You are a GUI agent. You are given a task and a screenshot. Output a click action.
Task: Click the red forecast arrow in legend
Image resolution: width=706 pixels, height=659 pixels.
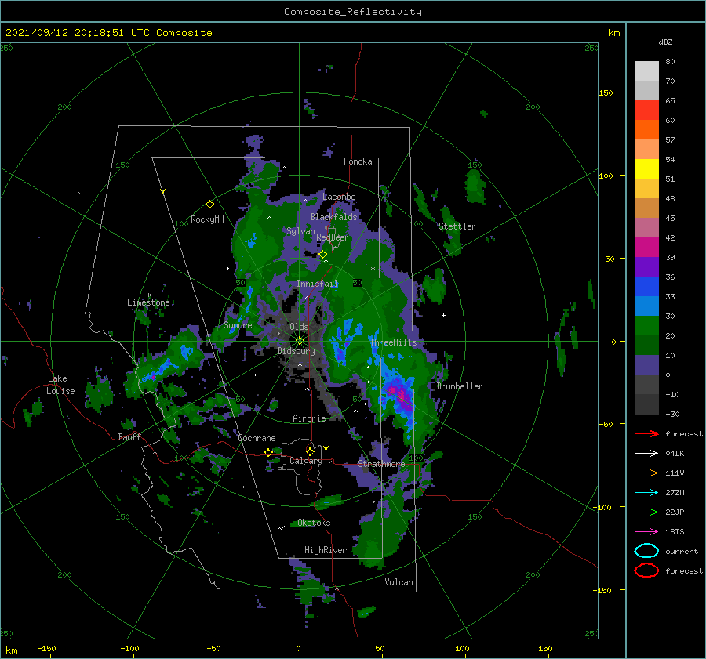point(646,433)
